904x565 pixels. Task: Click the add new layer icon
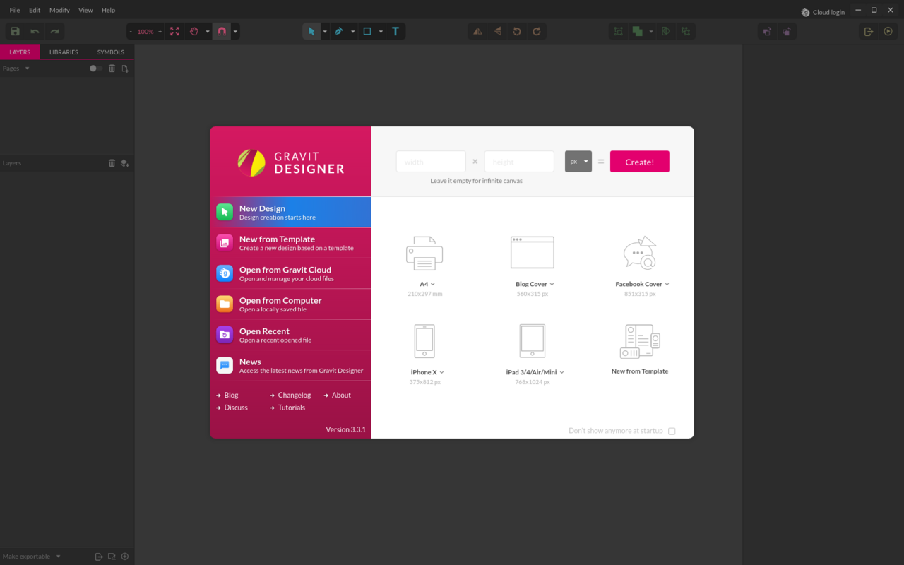coord(125,163)
